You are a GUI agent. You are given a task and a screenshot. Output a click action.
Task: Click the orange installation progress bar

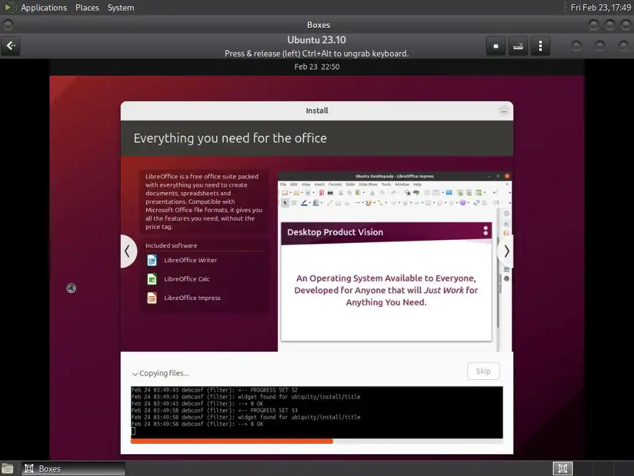pyautogui.click(x=232, y=441)
